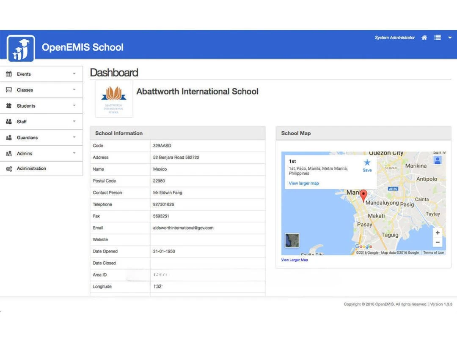Expand the Classes dropdown arrow
This screenshot has width=457, height=342.
click(x=74, y=89)
